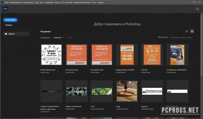Open the Текст menu
This screenshot has height=119, width=203.
tap(42, 2)
